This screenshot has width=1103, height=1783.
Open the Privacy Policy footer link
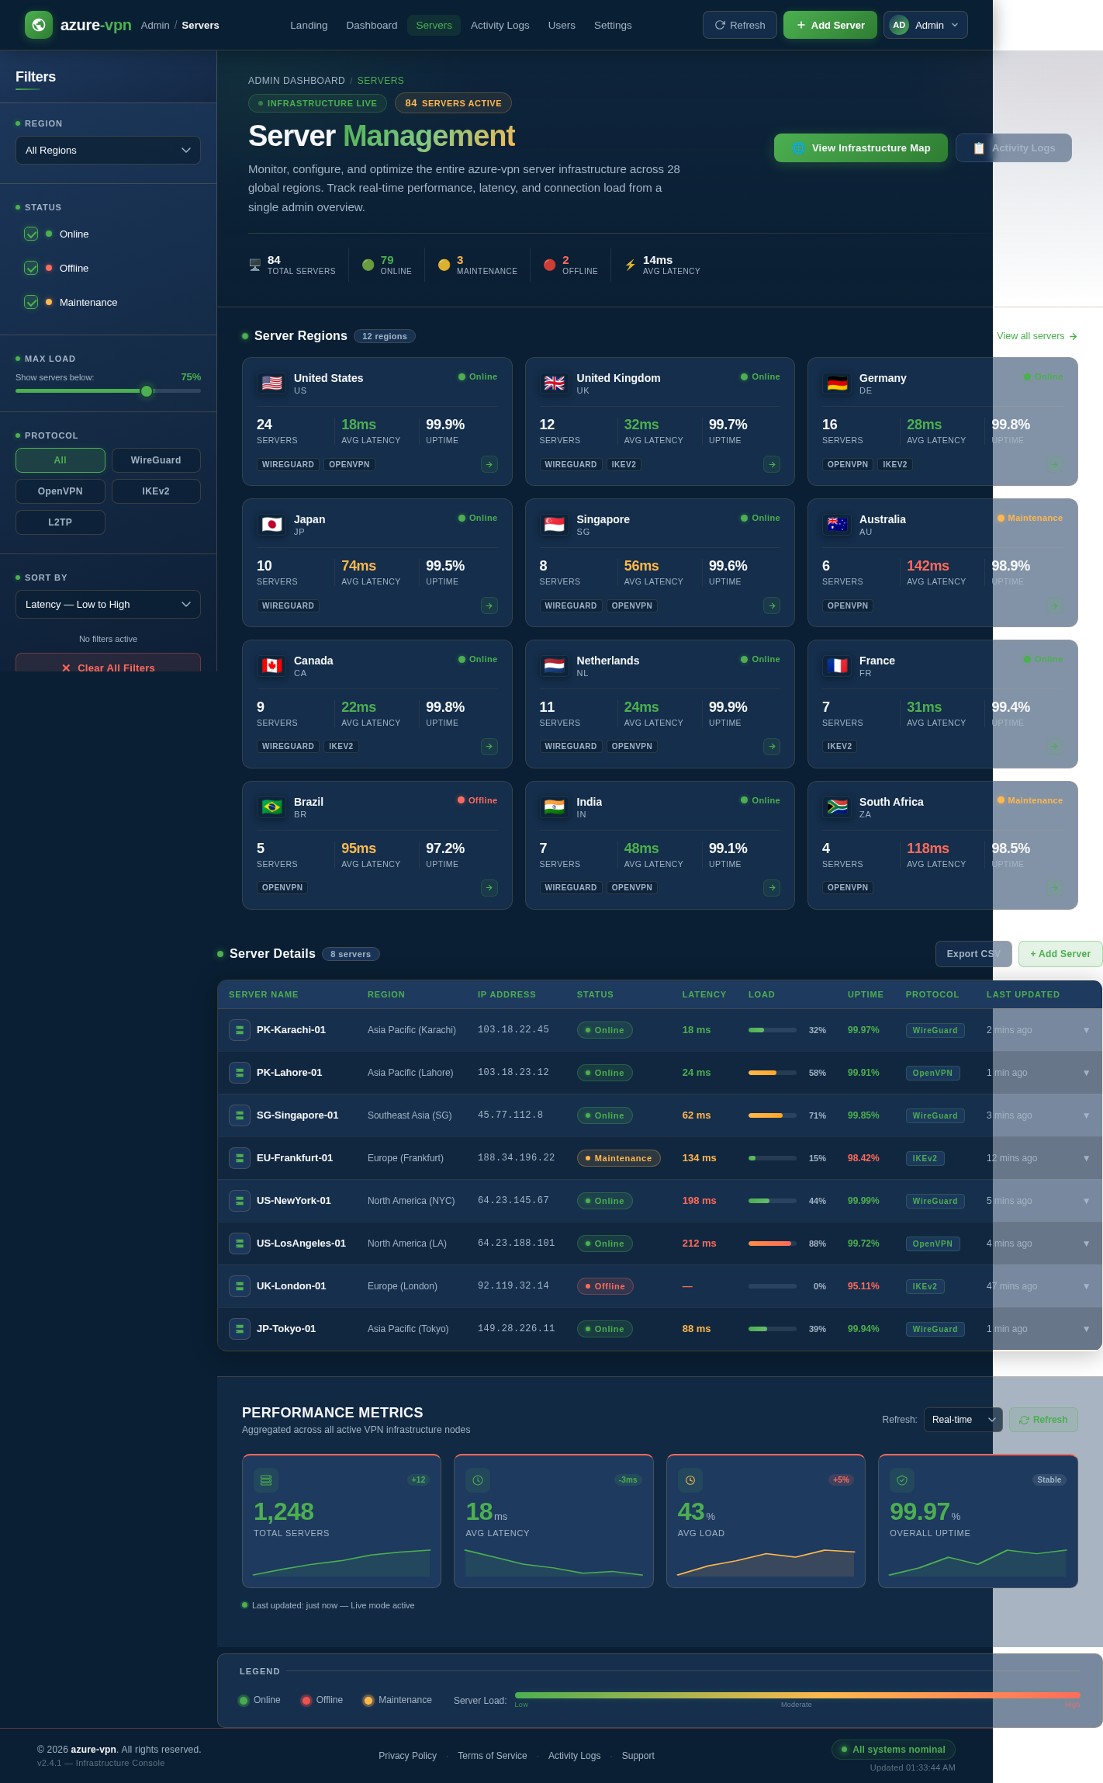coord(407,1756)
